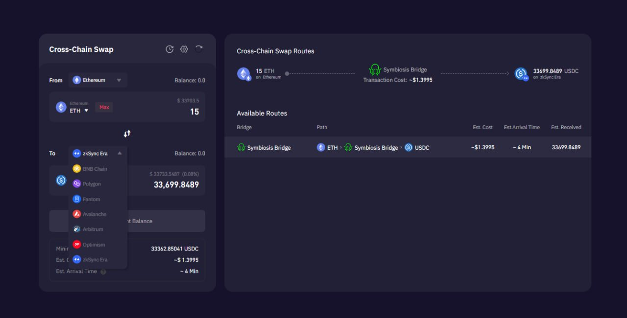Click Symbiosis Bridge icon in route path

(x=348, y=147)
